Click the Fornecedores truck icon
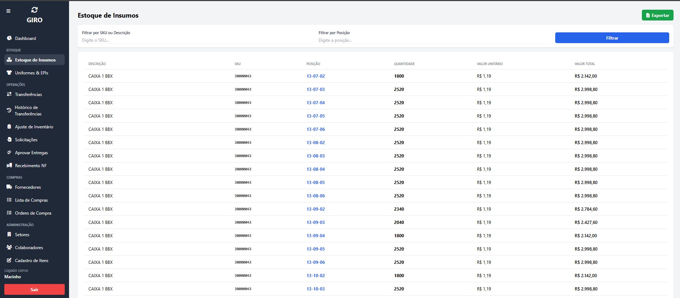The image size is (680, 298). pos(9,187)
